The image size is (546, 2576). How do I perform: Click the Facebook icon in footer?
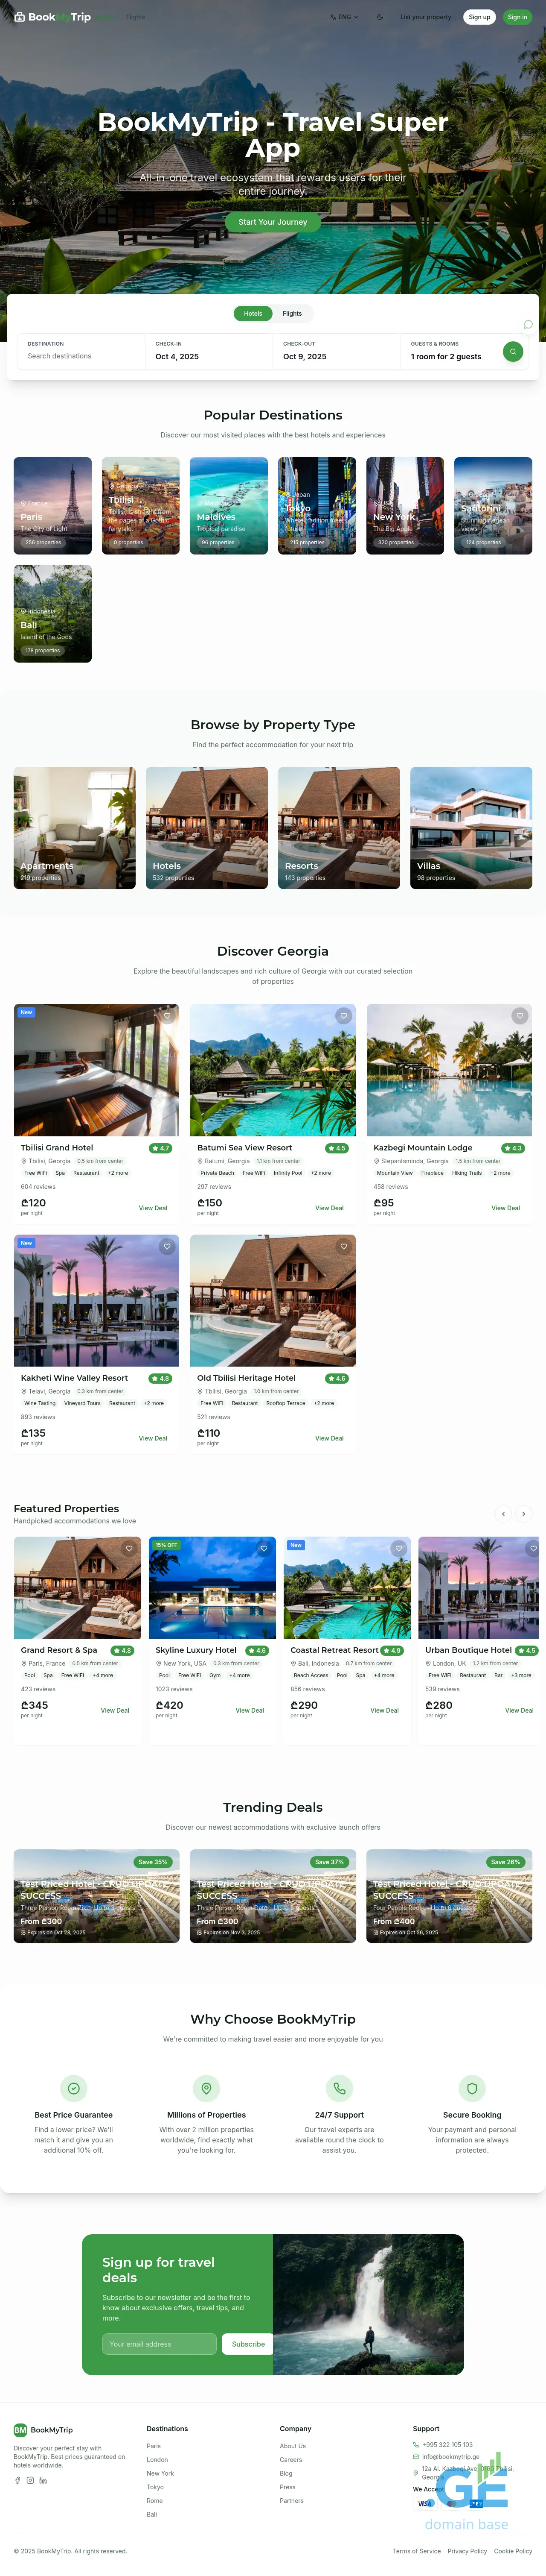pos(17,2480)
